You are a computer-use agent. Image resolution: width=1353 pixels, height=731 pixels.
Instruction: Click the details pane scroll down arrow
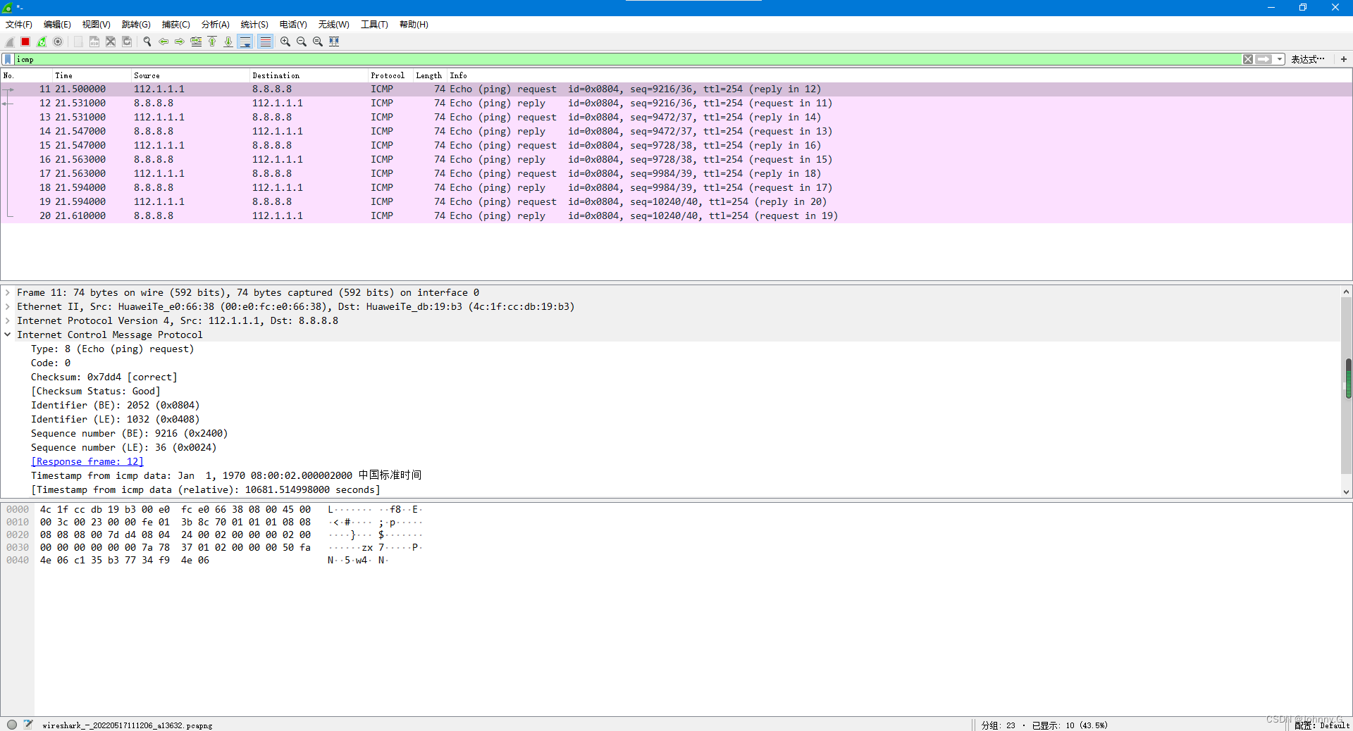tap(1347, 492)
